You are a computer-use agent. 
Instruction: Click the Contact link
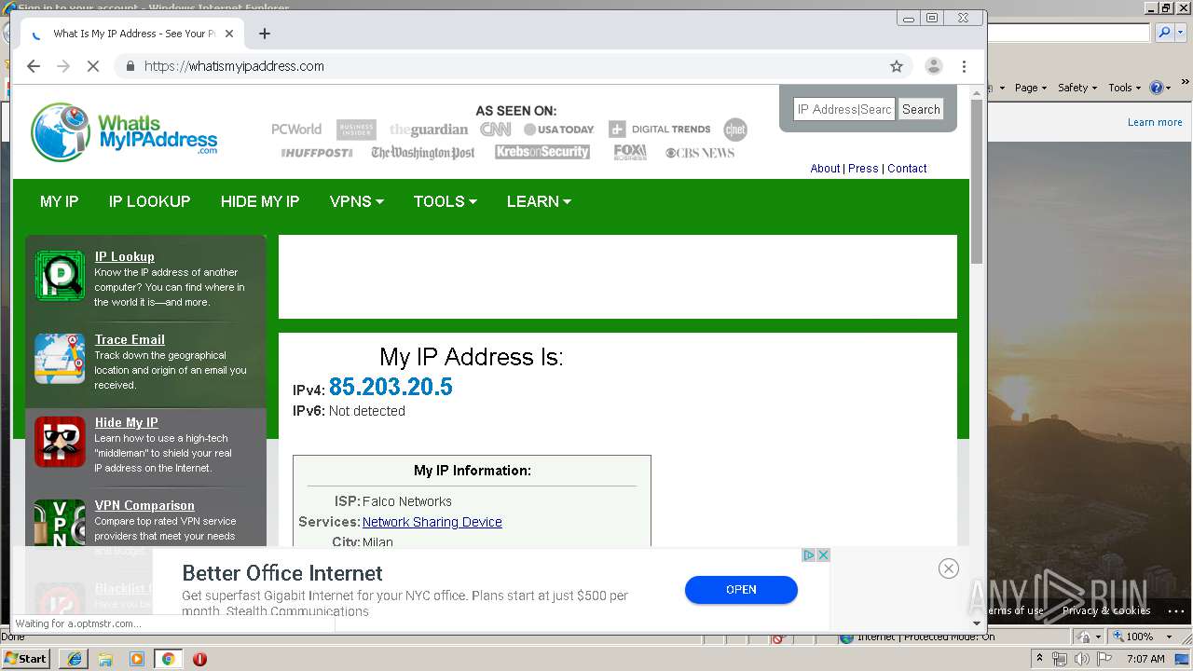[907, 169]
